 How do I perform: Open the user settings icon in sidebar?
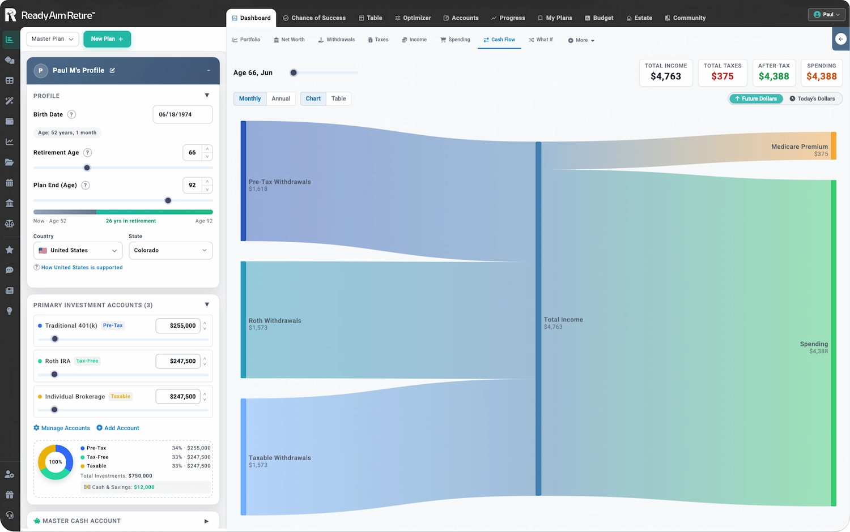10,474
